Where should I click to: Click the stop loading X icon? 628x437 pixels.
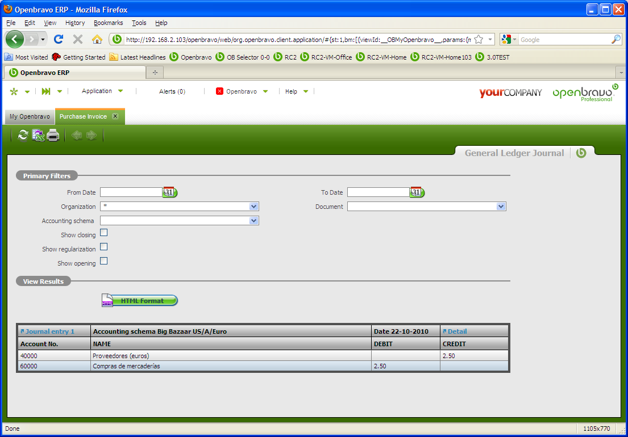78,39
